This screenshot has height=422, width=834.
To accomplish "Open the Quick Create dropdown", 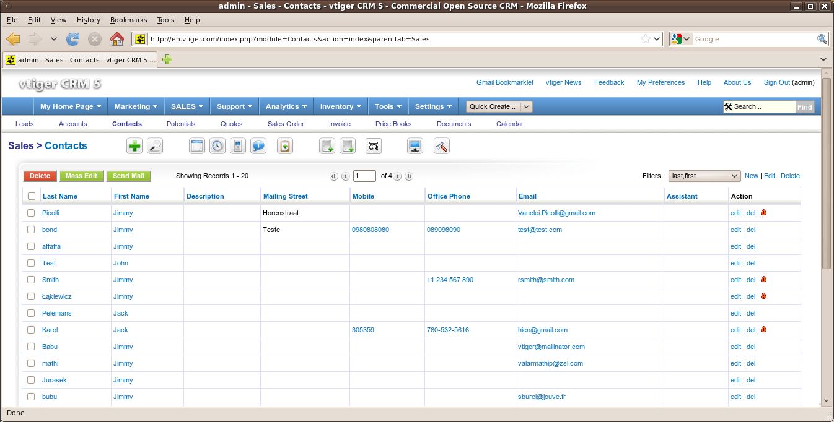I will [499, 106].
